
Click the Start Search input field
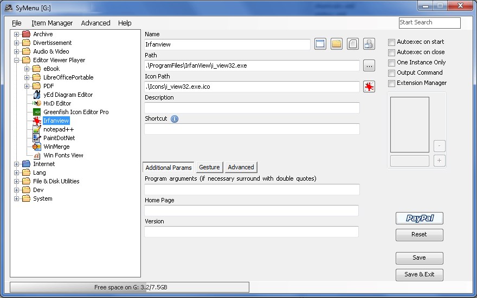[x=429, y=23]
